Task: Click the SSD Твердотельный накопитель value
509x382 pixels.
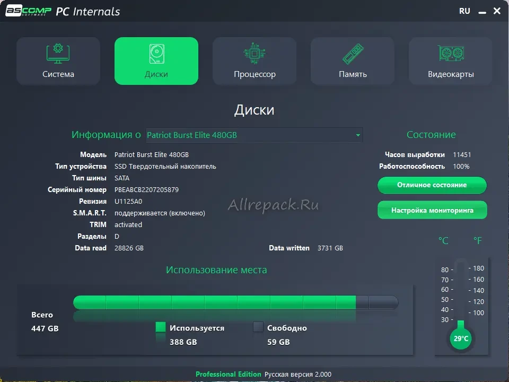Action: (x=165, y=166)
